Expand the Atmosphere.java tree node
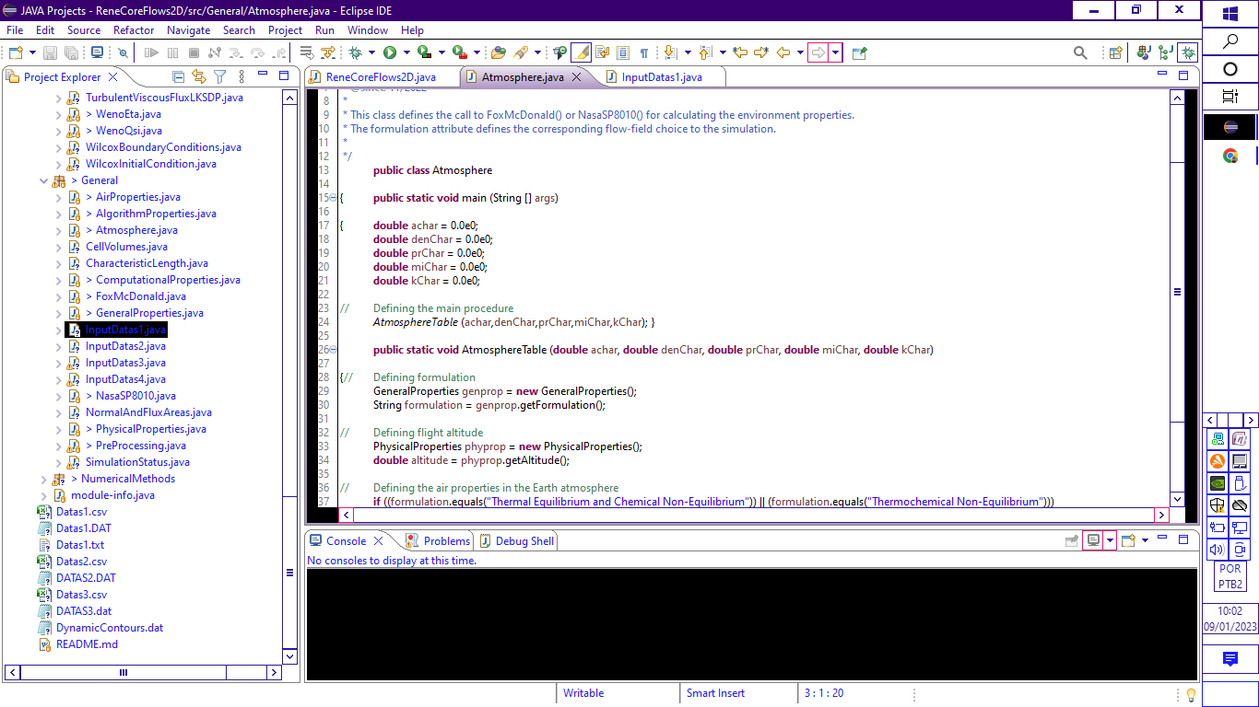 (58, 230)
